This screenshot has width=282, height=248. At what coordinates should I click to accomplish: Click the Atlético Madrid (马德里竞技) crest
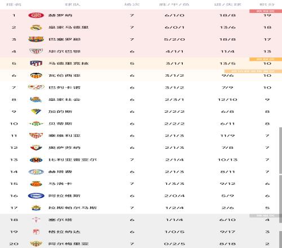pos(36,63)
